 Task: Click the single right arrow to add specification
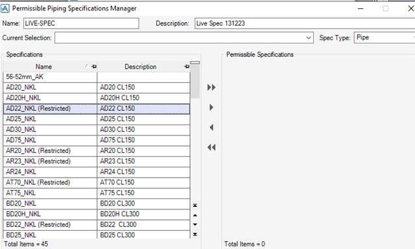(211, 108)
